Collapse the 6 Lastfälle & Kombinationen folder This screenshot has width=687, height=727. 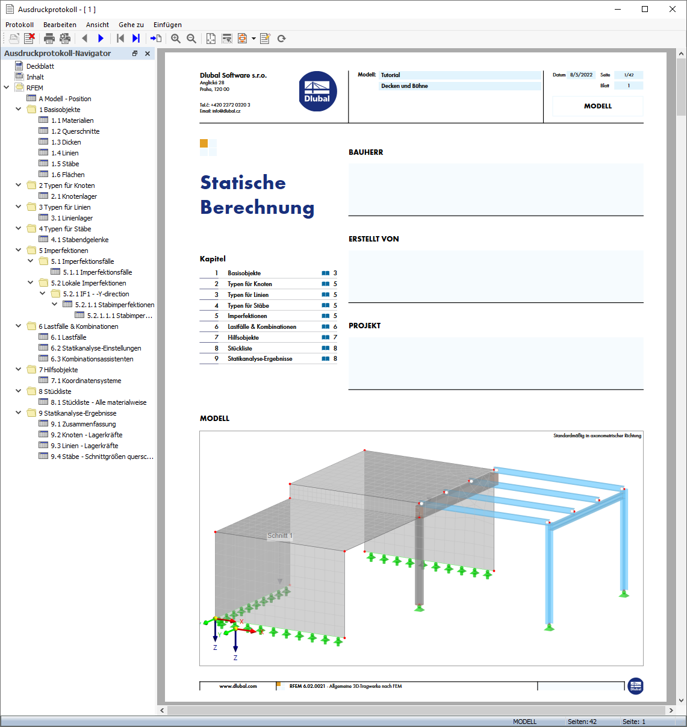tap(19, 326)
